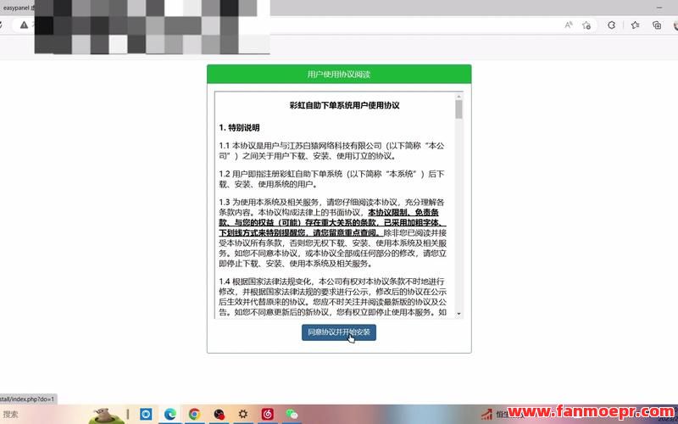The image size is (678, 424).
Task: Click the agreement scrollbar up arrow
Action: click(x=458, y=96)
